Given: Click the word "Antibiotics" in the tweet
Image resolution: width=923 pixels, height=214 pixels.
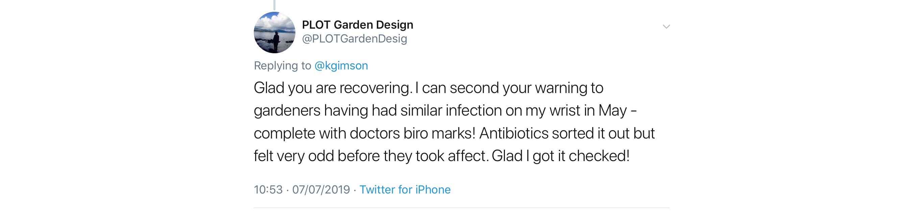Looking at the screenshot, I should [514, 133].
